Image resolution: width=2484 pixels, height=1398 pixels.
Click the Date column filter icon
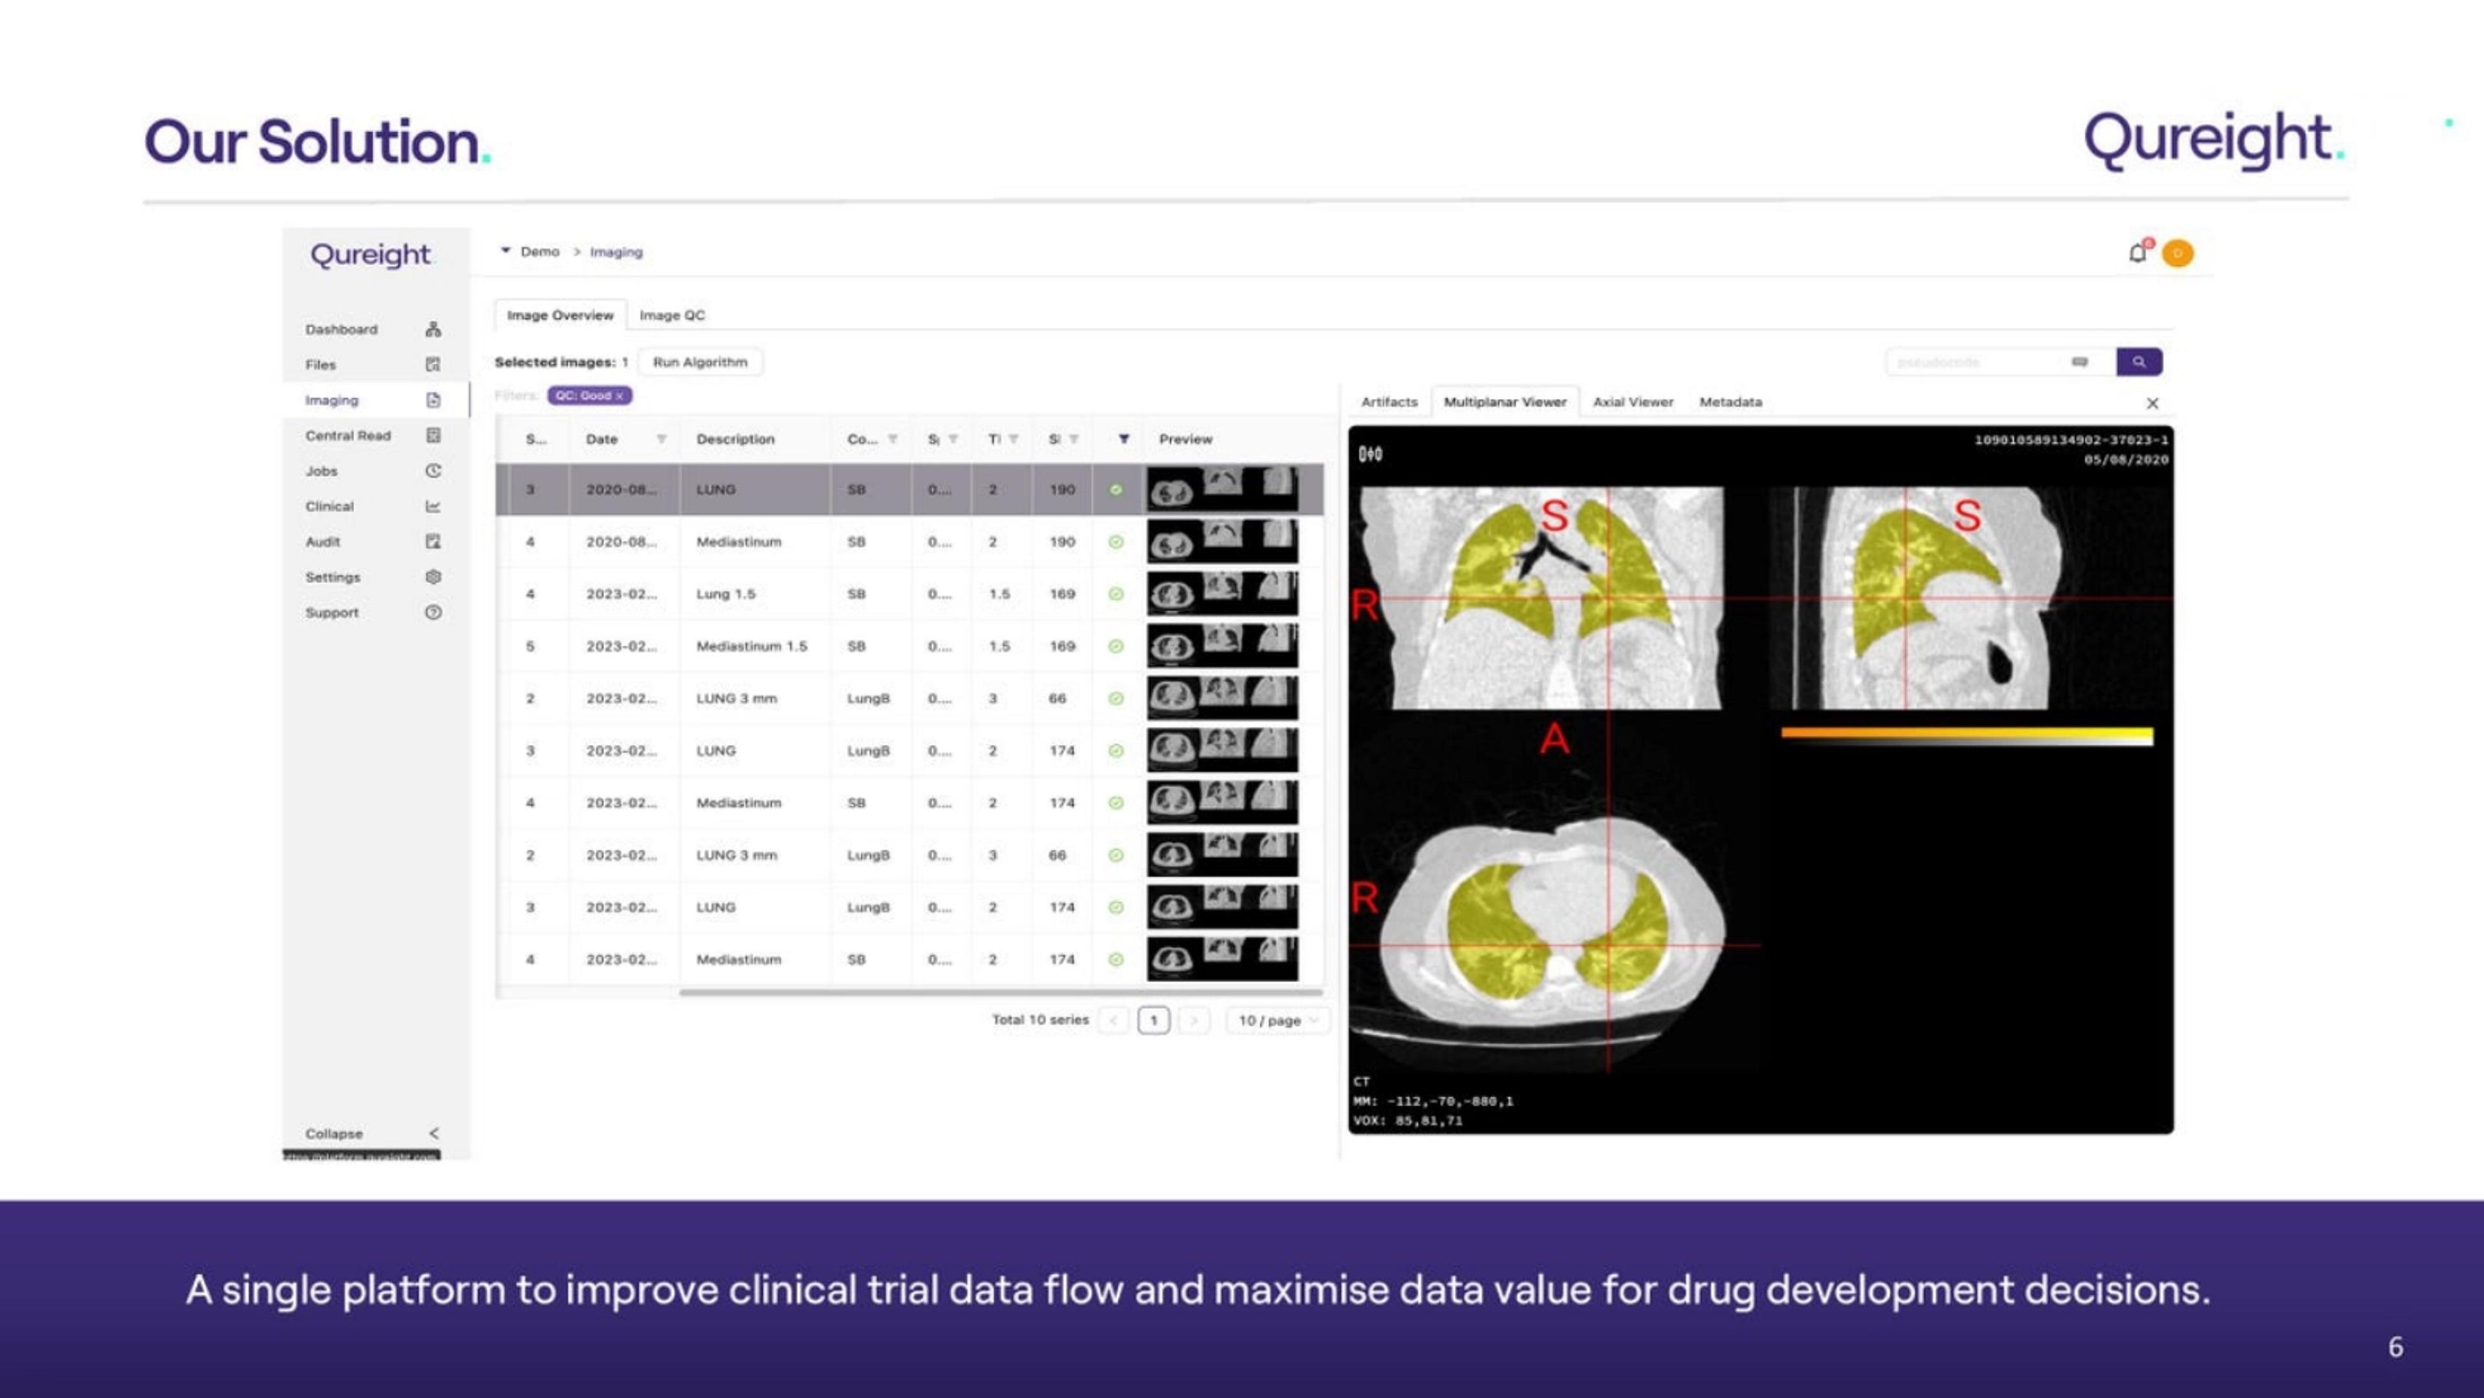coord(662,438)
